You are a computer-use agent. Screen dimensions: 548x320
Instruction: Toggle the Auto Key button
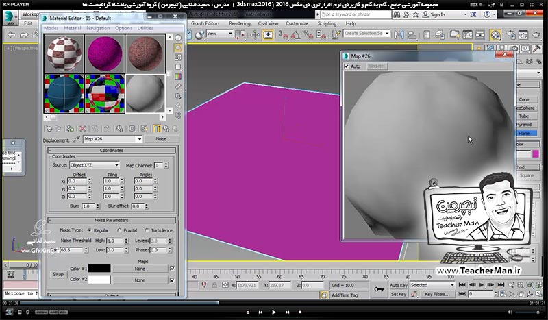[x=399, y=285]
